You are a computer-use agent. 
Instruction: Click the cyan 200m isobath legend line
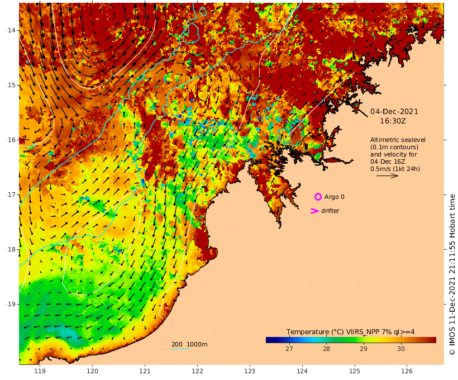point(180,349)
